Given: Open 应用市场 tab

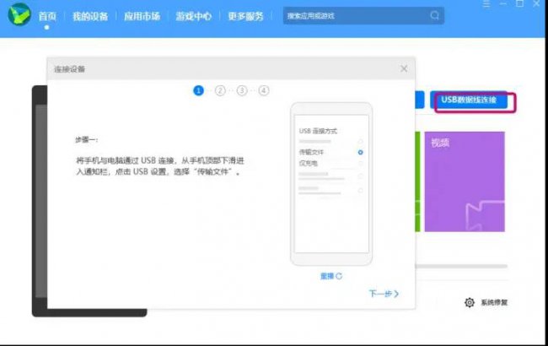Looking at the screenshot, I should click(142, 16).
